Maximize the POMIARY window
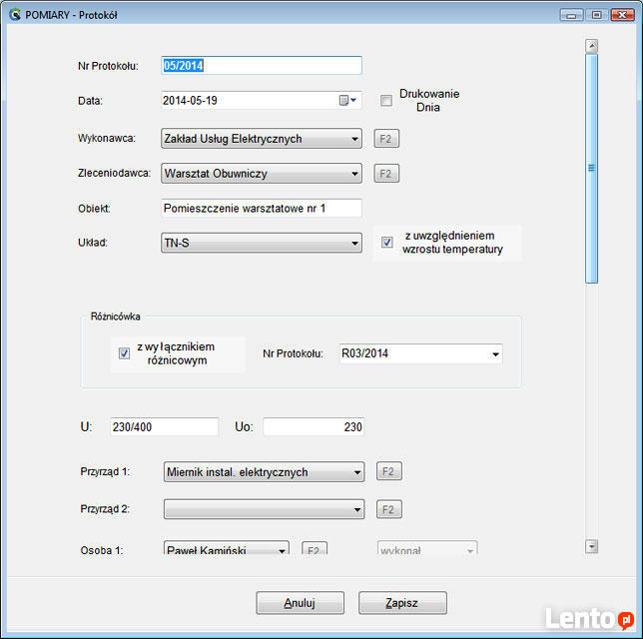 [597, 15]
